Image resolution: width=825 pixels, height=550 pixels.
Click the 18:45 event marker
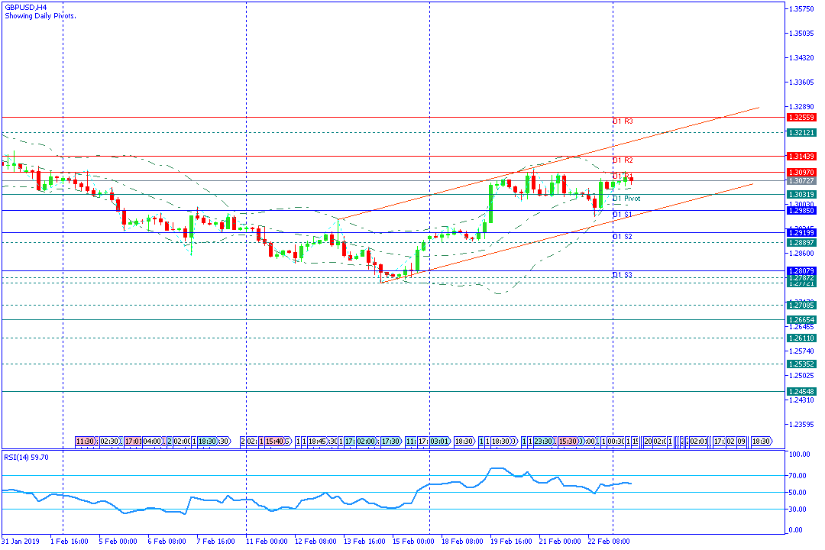tap(317, 441)
